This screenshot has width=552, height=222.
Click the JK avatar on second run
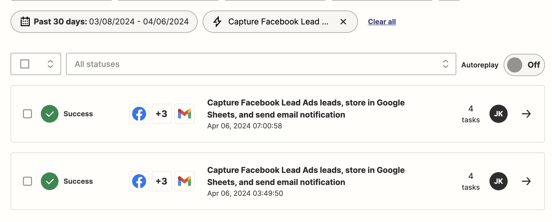[498, 181]
